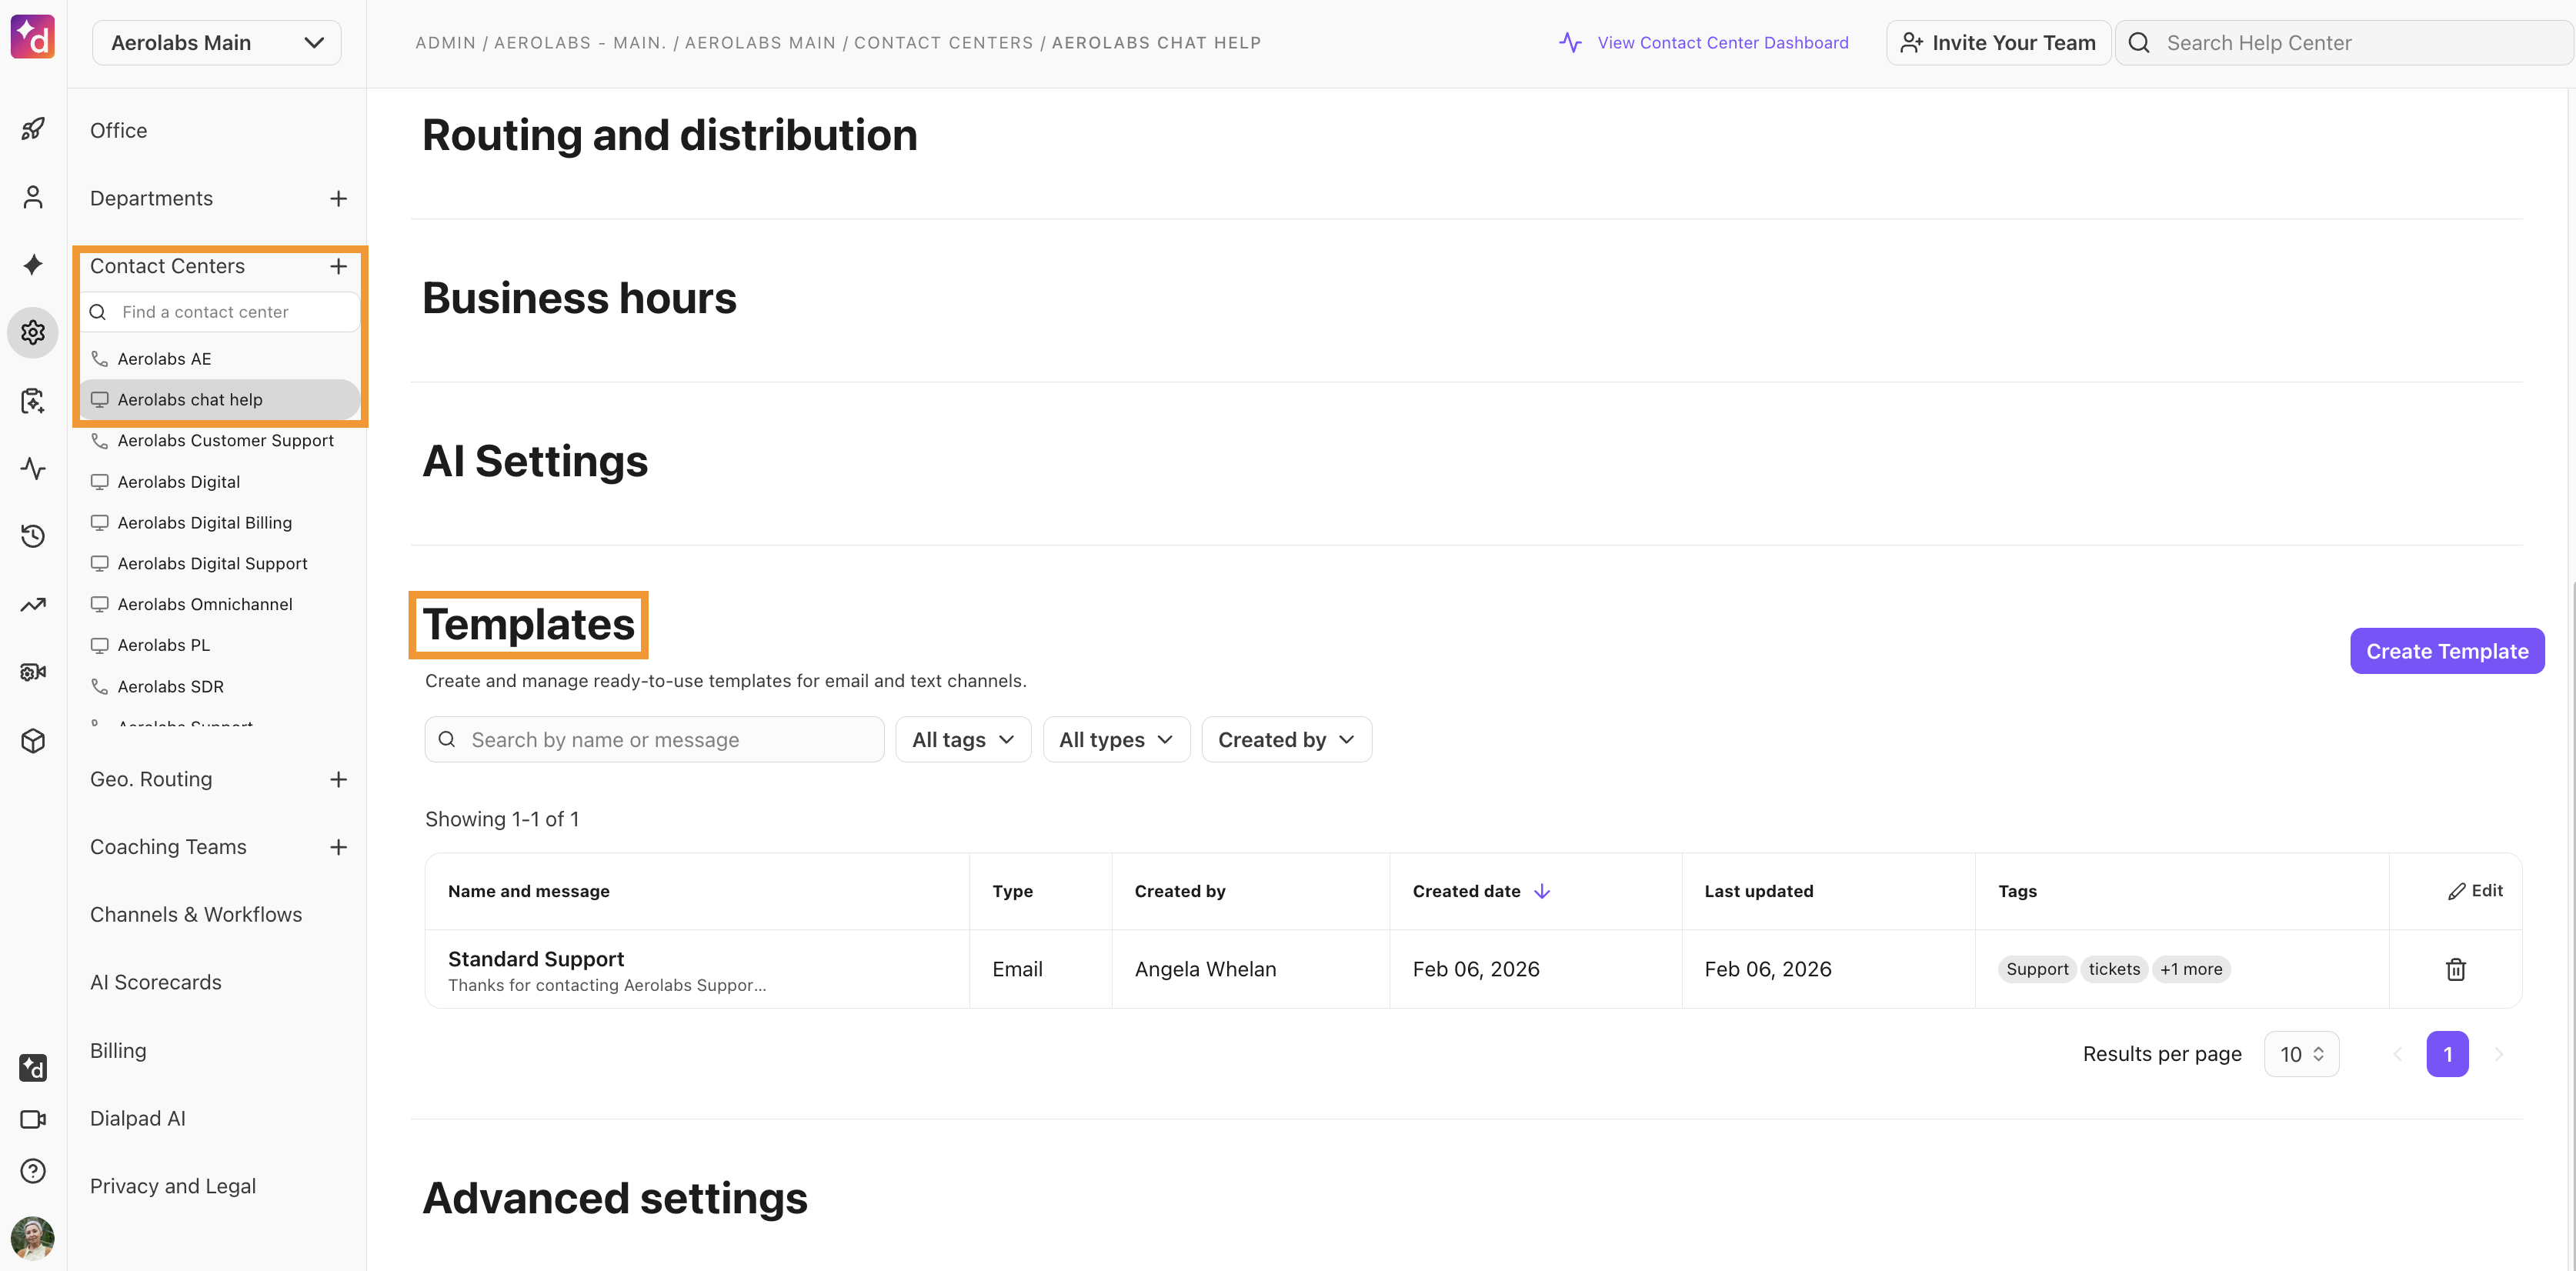Open the Created by filter dropdown
This screenshot has height=1271, width=2576.
click(1286, 740)
